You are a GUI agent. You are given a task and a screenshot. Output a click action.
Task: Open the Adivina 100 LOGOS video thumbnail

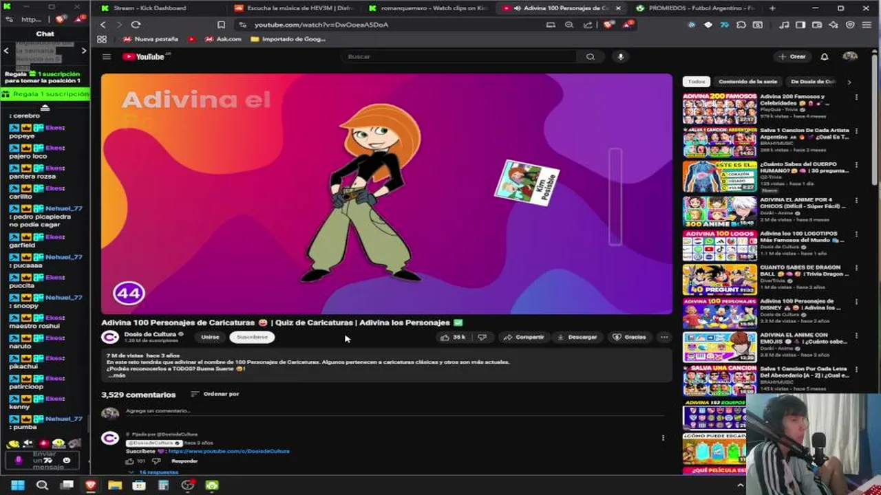click(x=719, y=246)
